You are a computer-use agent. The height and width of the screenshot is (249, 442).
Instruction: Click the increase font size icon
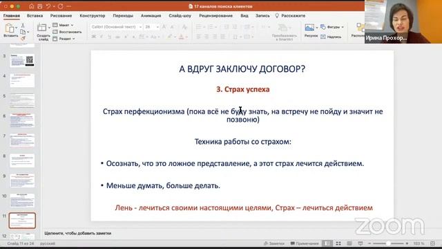[x=164, y=27]
